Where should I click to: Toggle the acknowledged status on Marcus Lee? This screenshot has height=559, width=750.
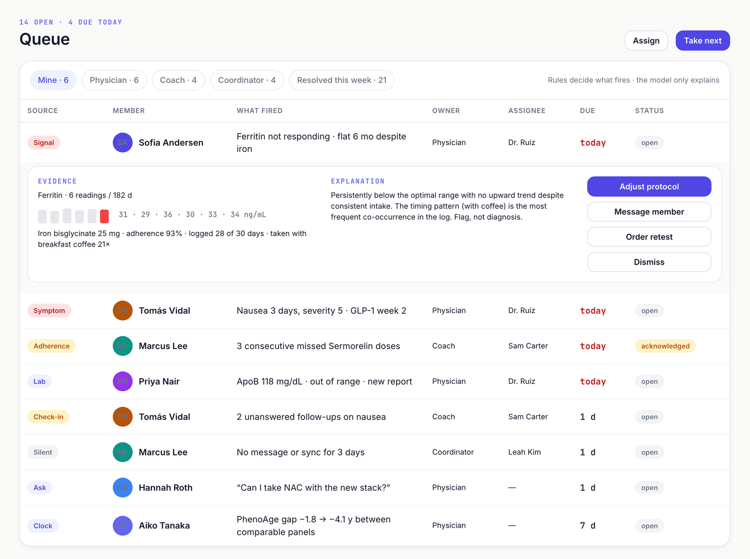(x=665, y=346)
